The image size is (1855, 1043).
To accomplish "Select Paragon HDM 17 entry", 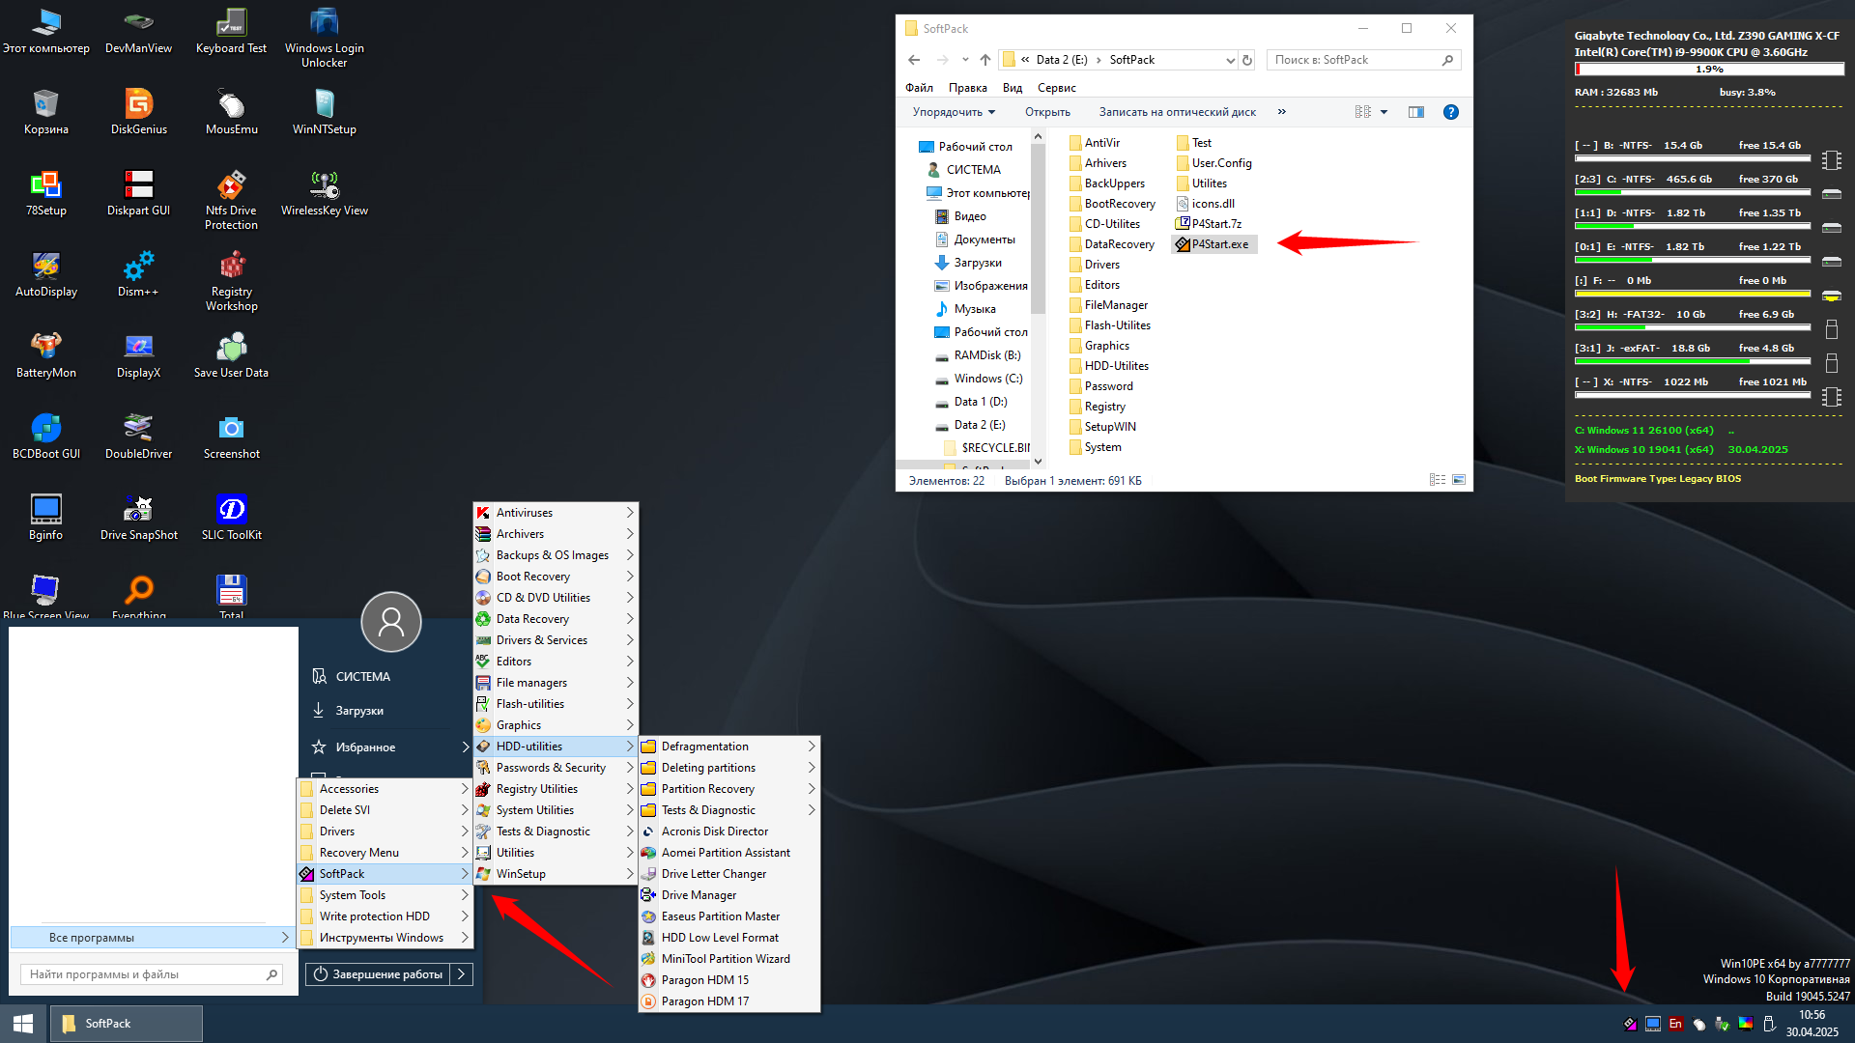I will coord(728,1001).
